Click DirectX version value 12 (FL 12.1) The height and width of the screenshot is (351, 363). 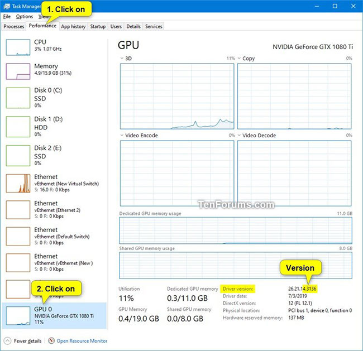coord(300,303)
